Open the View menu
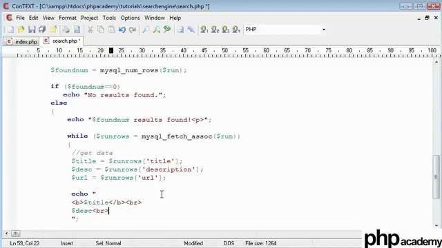The image size is (442, 248). pyautogui.click(x=48, y=18)
